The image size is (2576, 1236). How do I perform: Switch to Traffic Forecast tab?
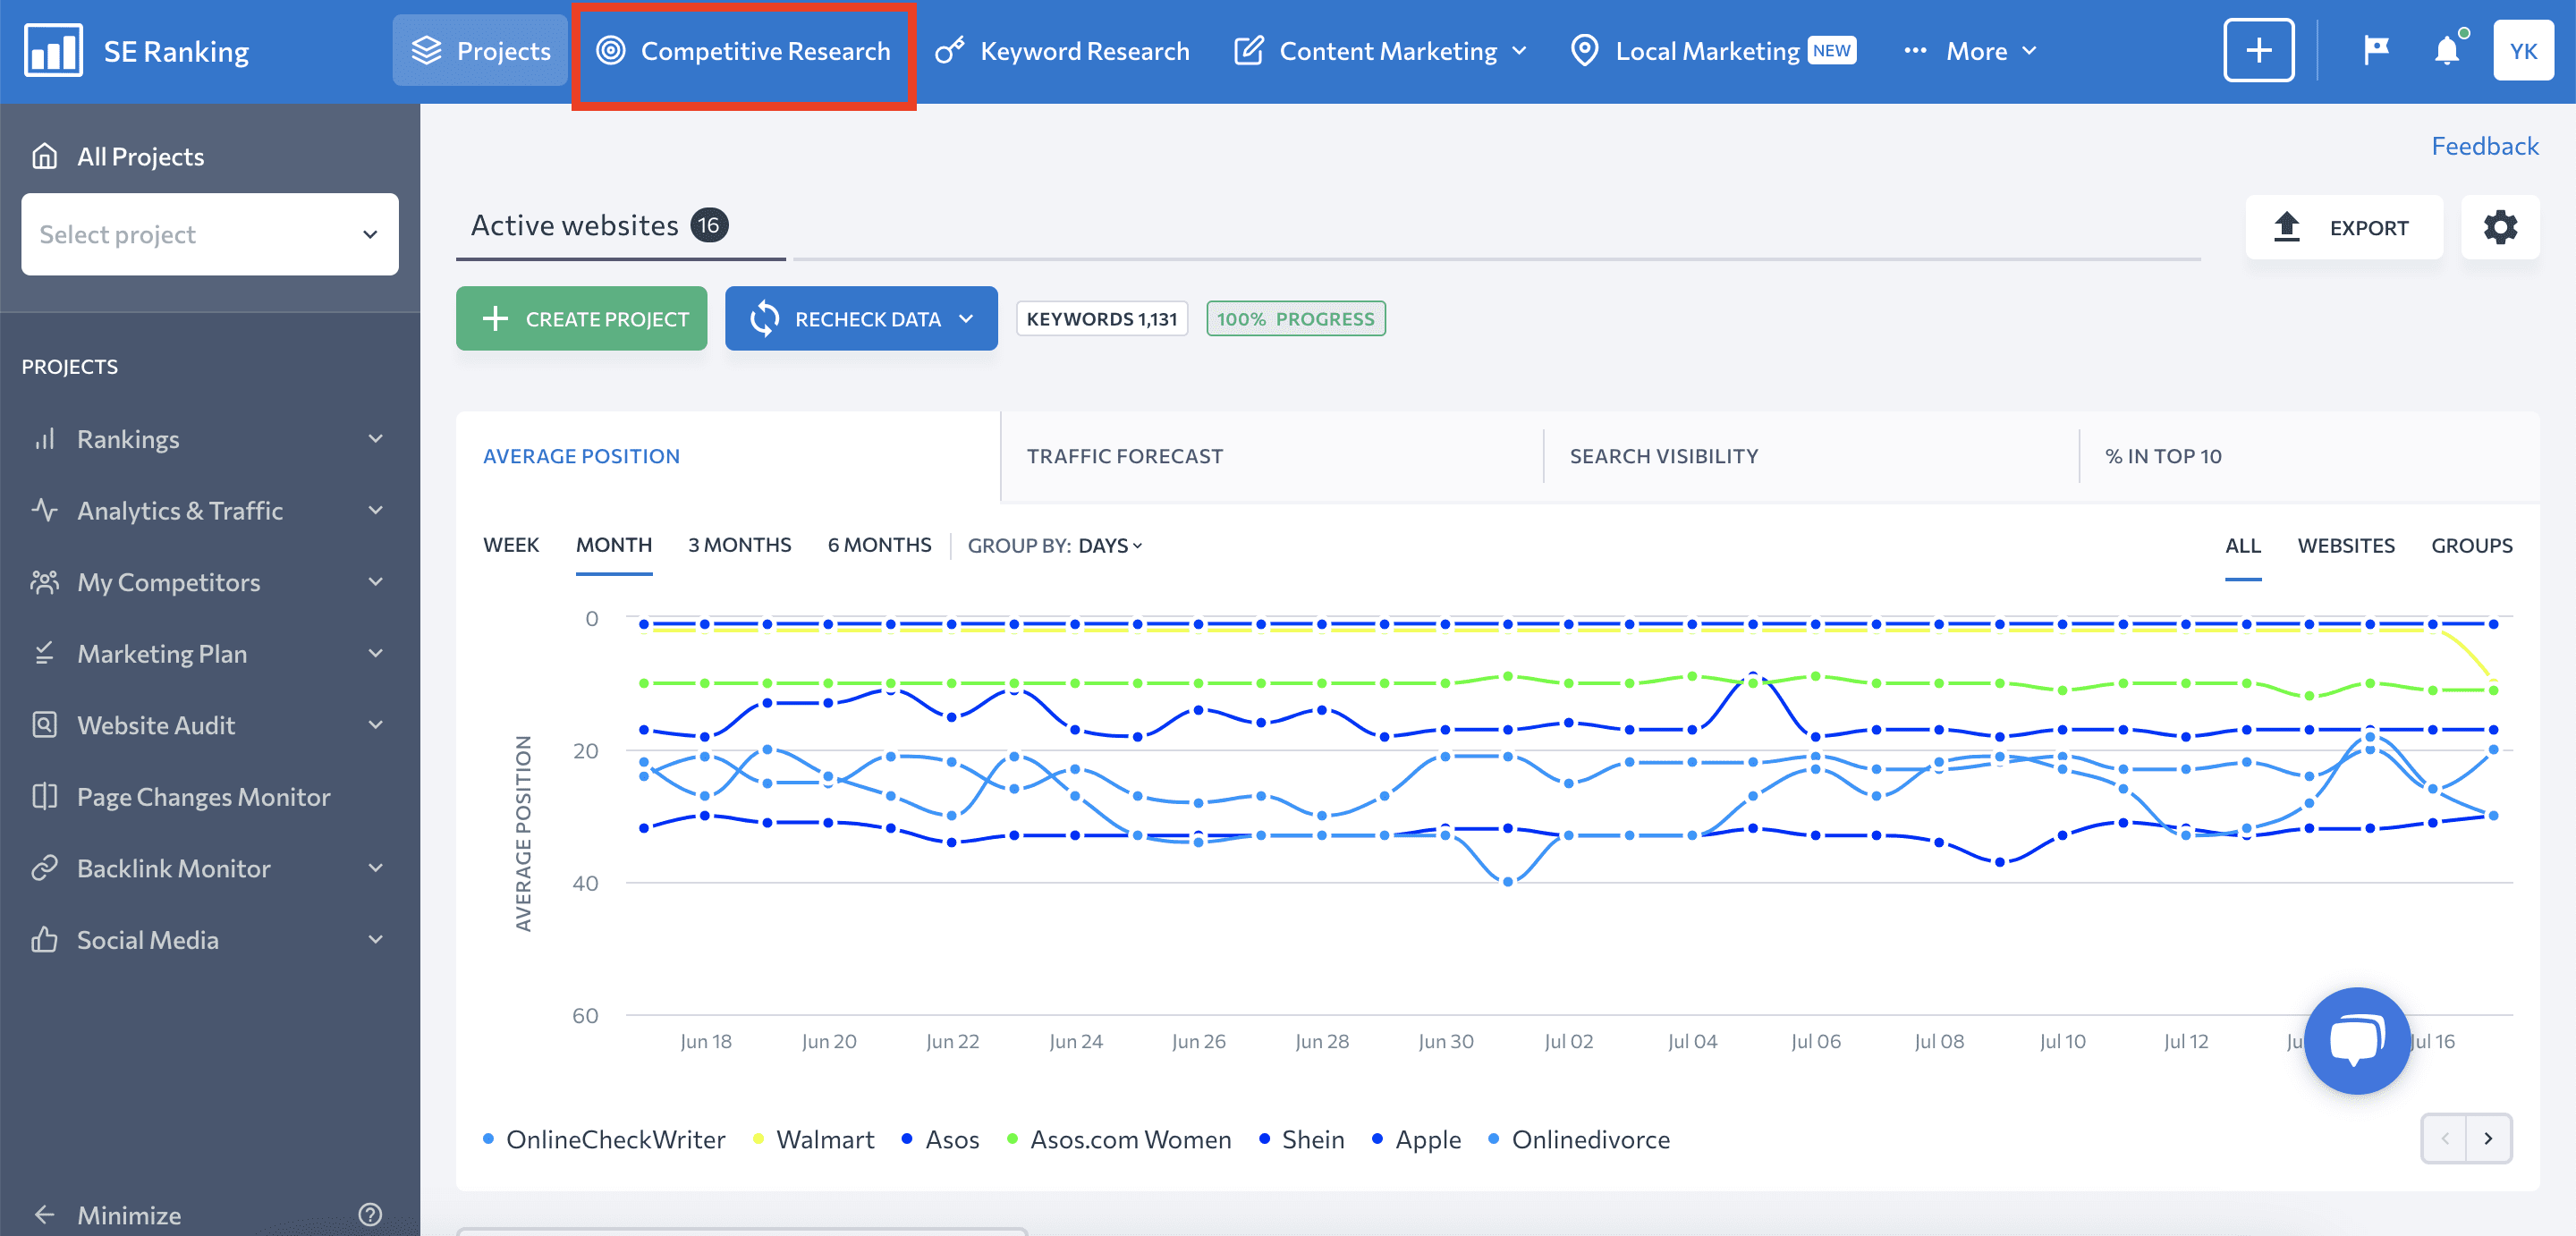pos(1124,456)
